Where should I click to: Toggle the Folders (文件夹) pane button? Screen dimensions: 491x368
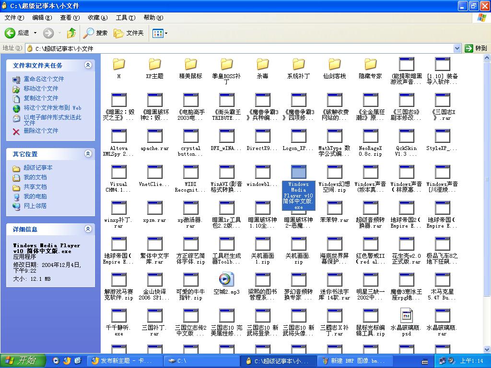(129, 33)
